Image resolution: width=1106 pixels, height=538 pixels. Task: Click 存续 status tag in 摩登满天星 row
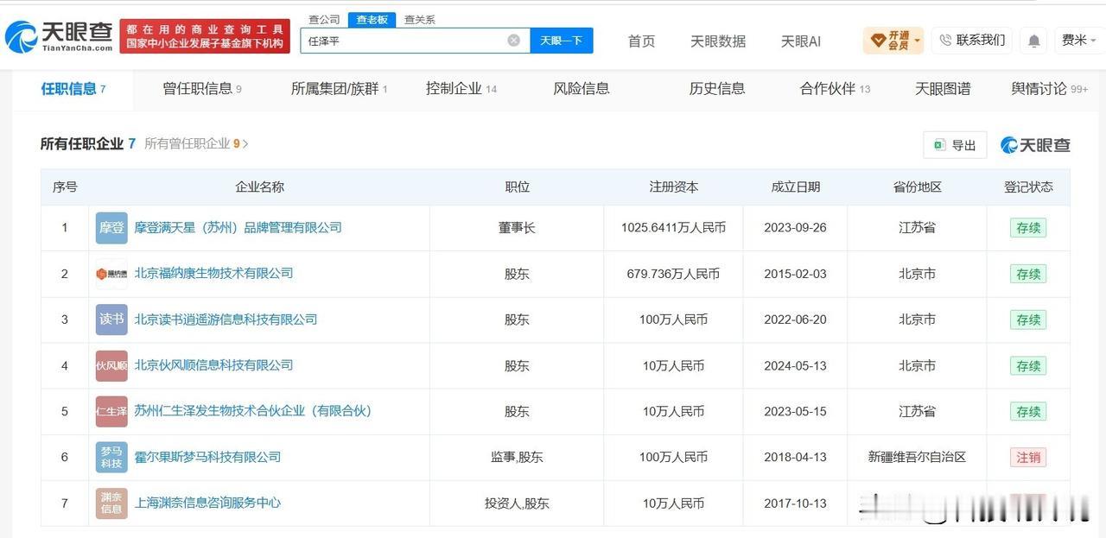click(1028, 228)
